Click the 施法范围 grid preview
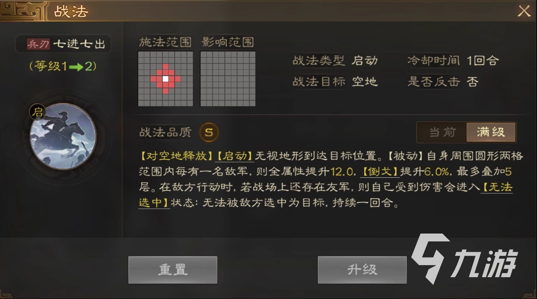Viewport: 537px width, 299px height. (165, 78)
